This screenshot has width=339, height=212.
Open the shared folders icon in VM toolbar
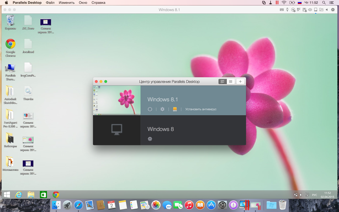point(321,10)
